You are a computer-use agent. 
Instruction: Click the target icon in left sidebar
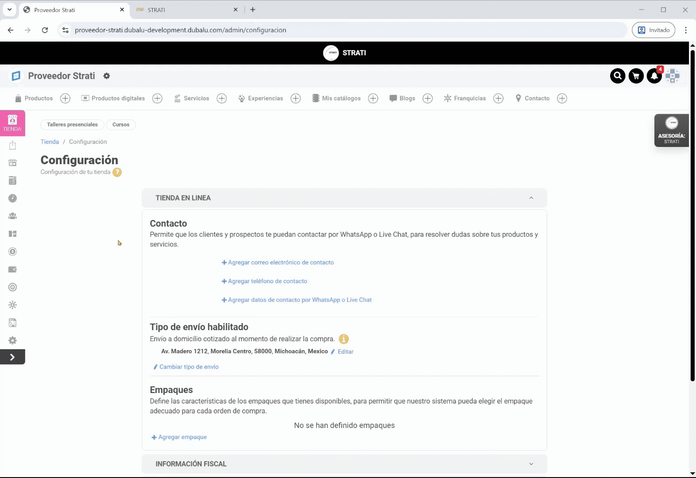pyautogui.click(x=12, y=287)
